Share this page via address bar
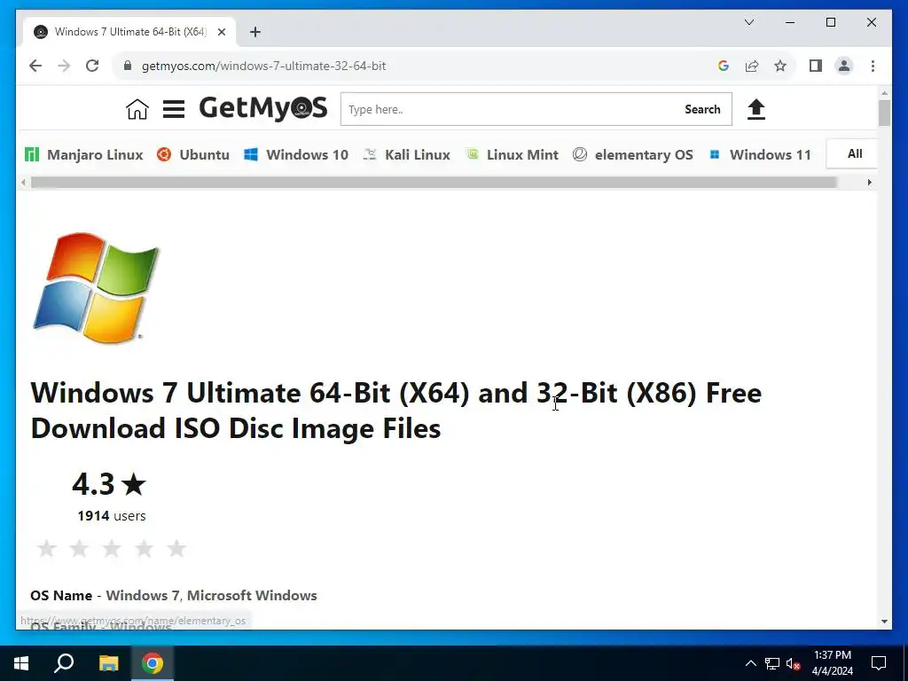 pos(752,66)
